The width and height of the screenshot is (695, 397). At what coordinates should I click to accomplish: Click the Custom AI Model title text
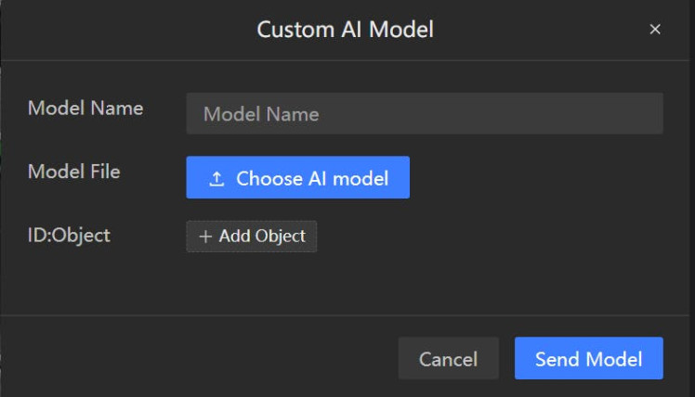pos(345,30)
